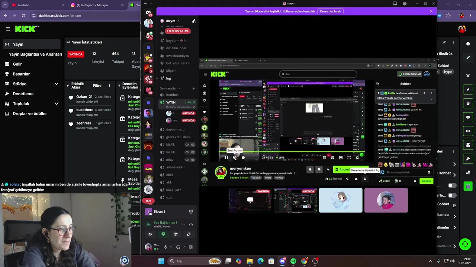Viewport: 476px width, 267px height.
Task: Pause the embedded Kick stream player
Action: [x=226, y=158]
